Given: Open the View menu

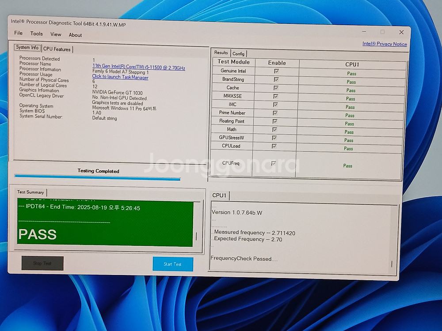Looking at the screenshot, I should (x=56, y=34).
